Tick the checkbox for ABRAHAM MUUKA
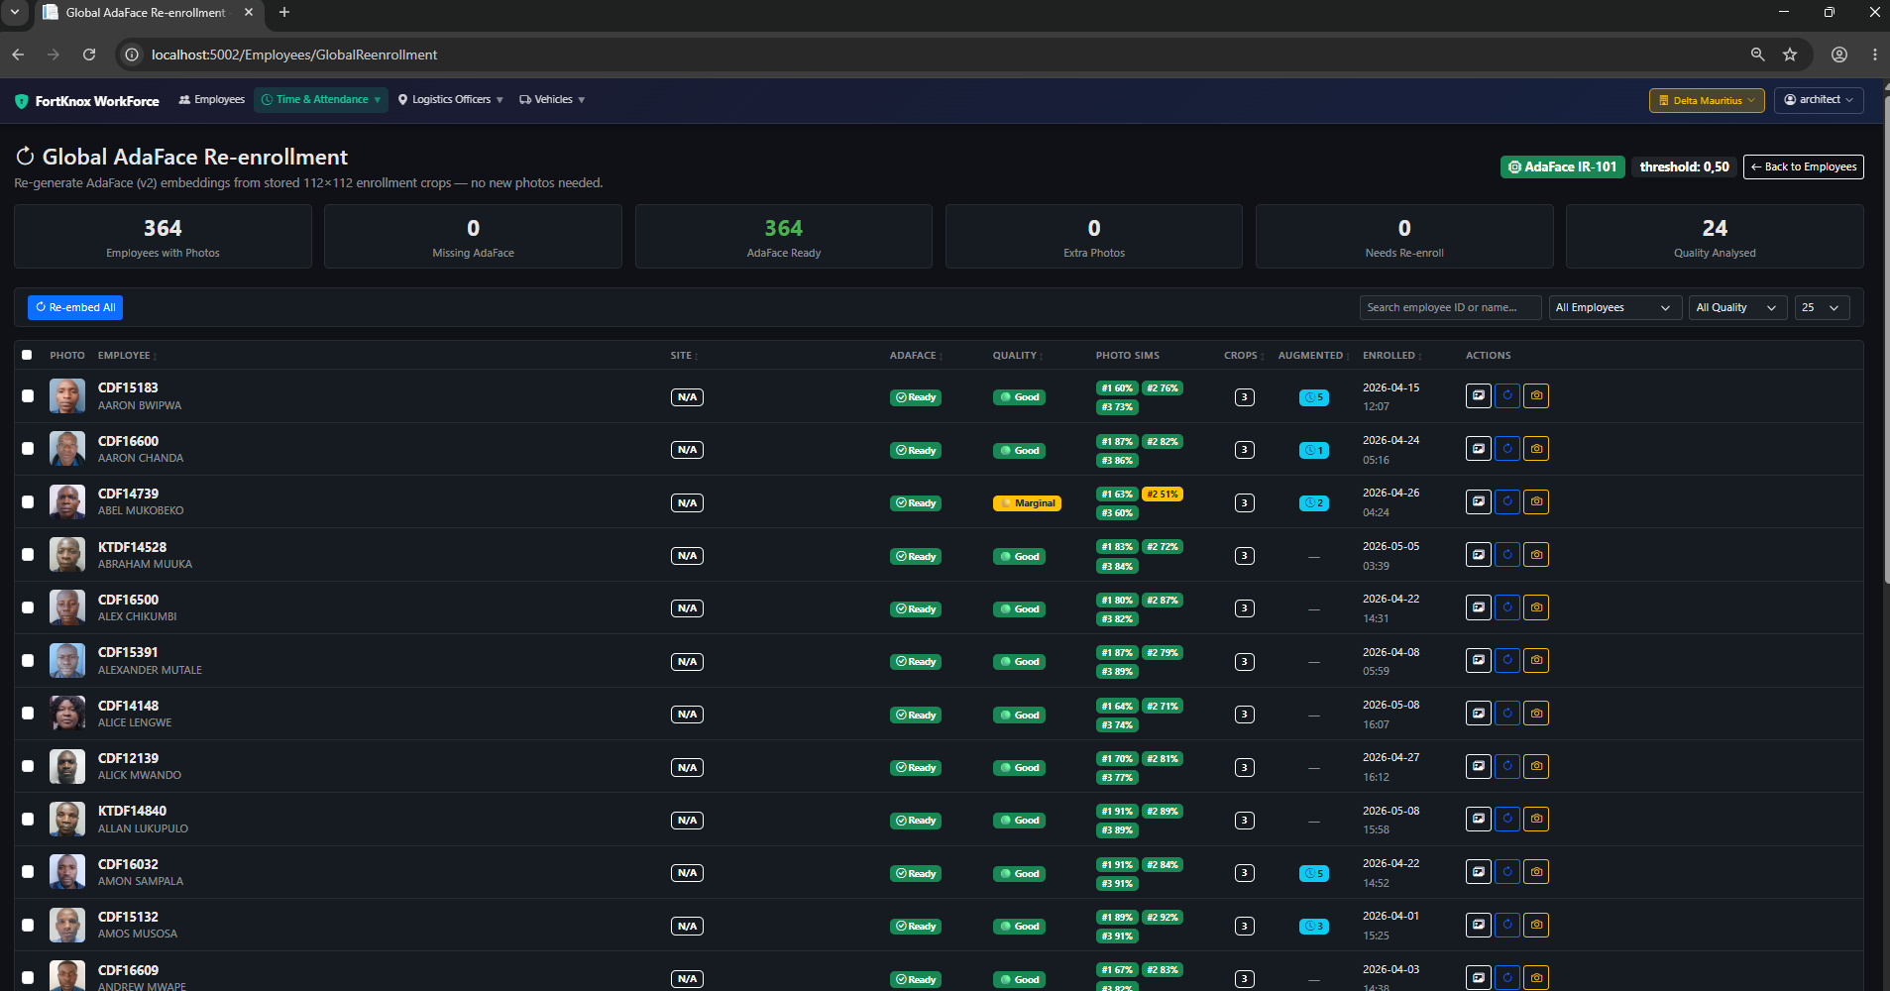 click(x=28, y=555)
